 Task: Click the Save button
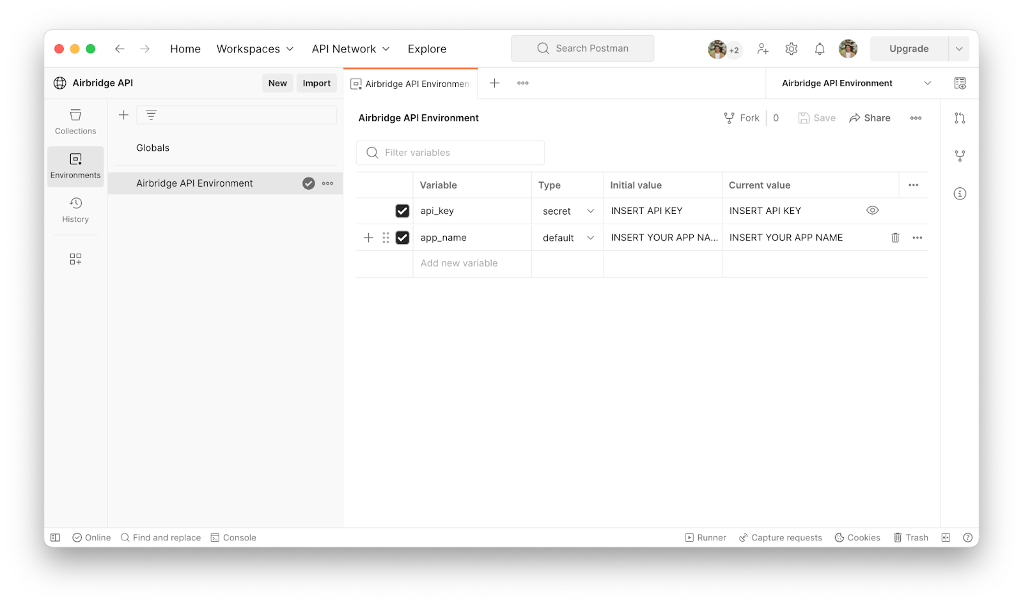pos(817,118)
